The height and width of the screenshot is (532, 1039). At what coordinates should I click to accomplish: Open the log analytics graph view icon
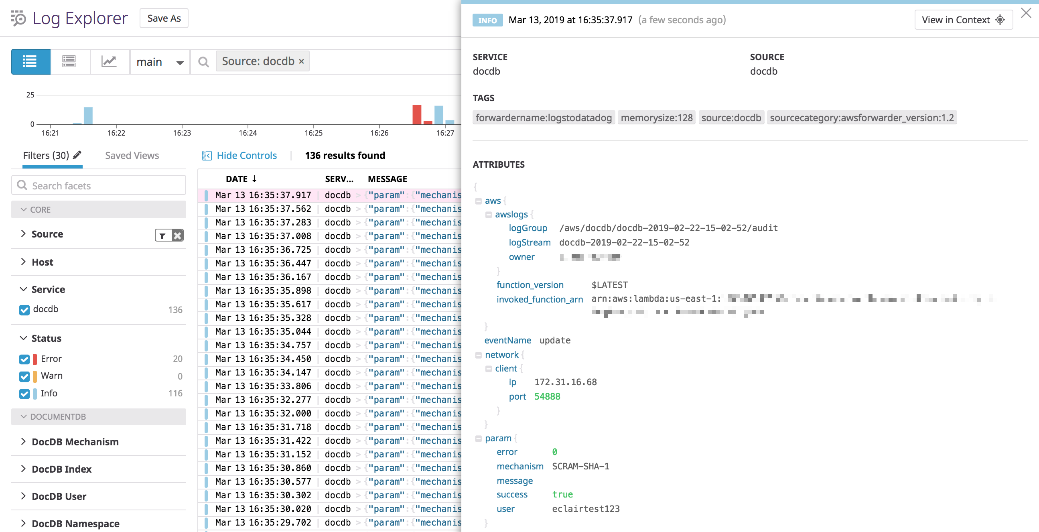(109, 61)
